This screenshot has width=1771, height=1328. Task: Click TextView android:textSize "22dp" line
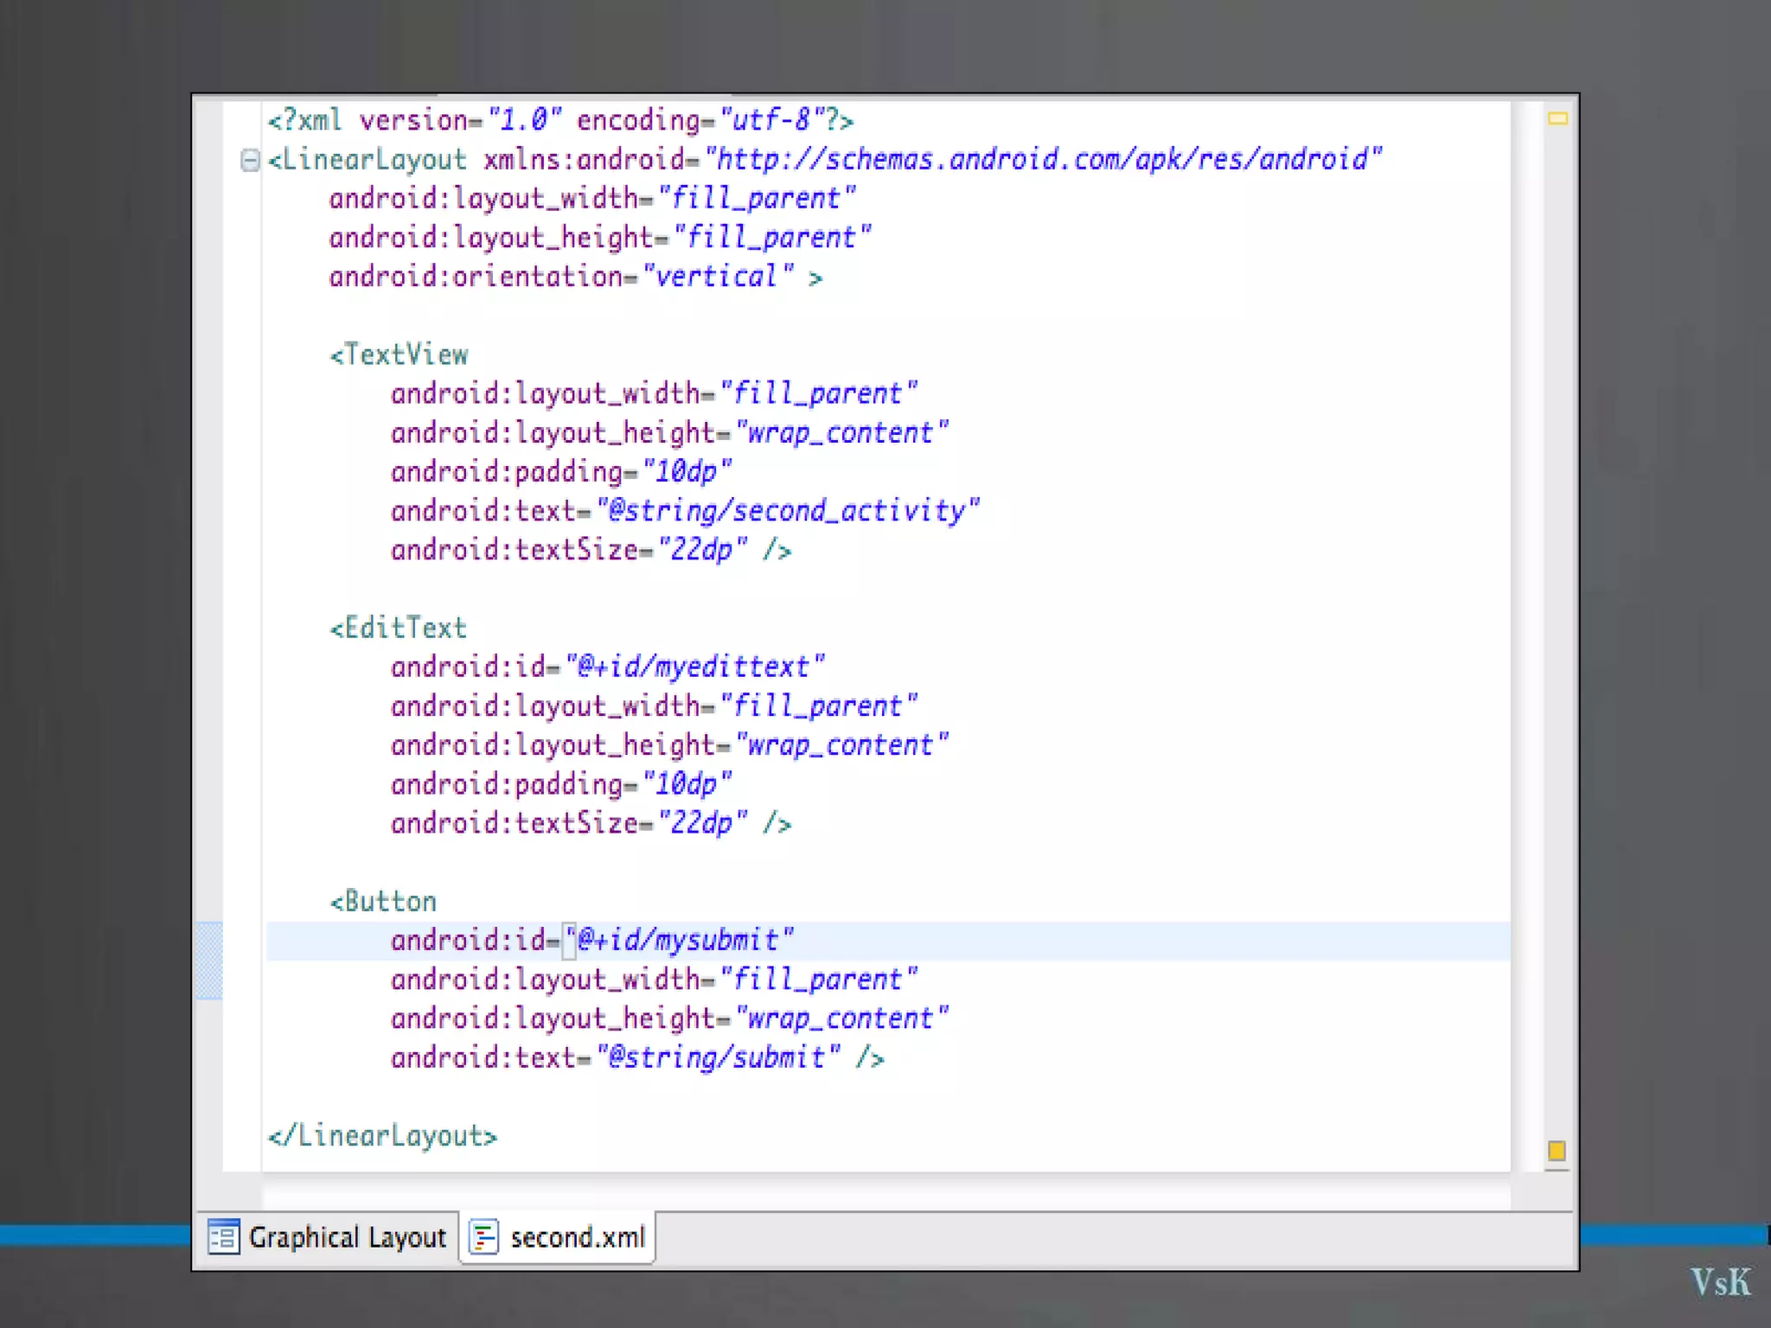pos(591,550)
